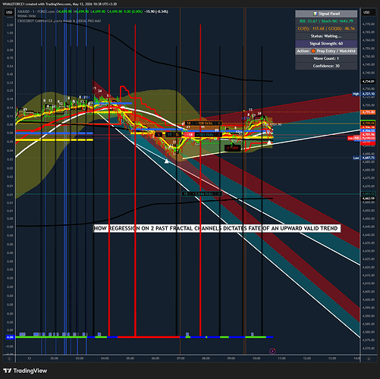Click the white triangle marker near 06:30
The image size is (380, 379).
(167, 161)
